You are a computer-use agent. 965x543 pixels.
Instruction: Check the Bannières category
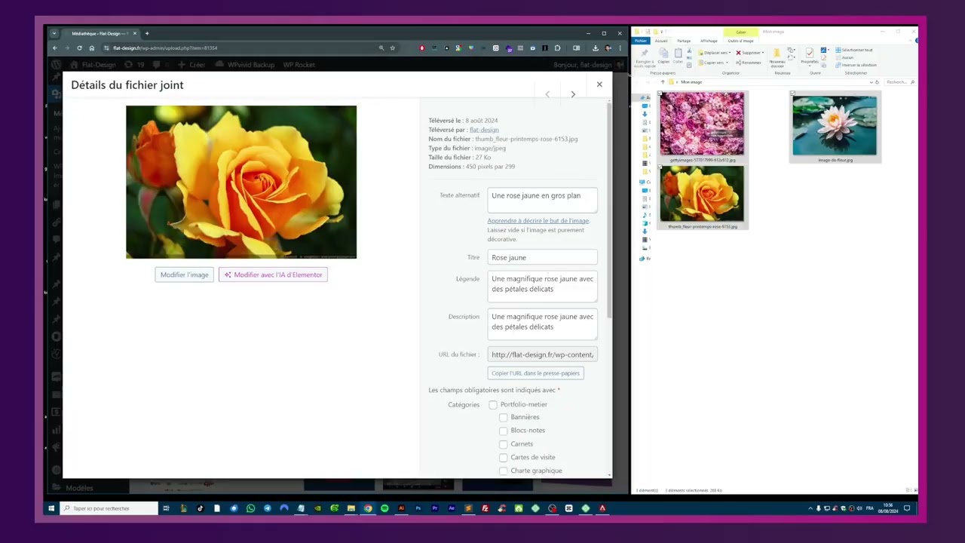pyautogui.click(x=504, y=418)
